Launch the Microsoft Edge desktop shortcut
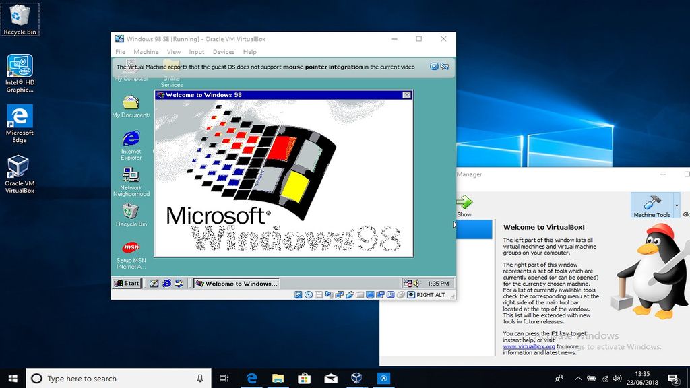 (x=20, y=124)
